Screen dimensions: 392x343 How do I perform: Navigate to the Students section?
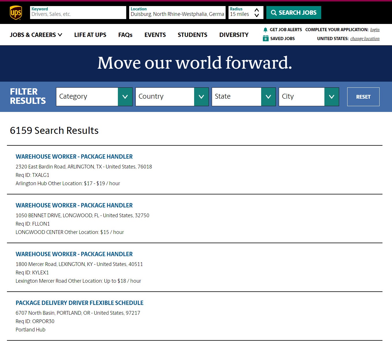192,35
